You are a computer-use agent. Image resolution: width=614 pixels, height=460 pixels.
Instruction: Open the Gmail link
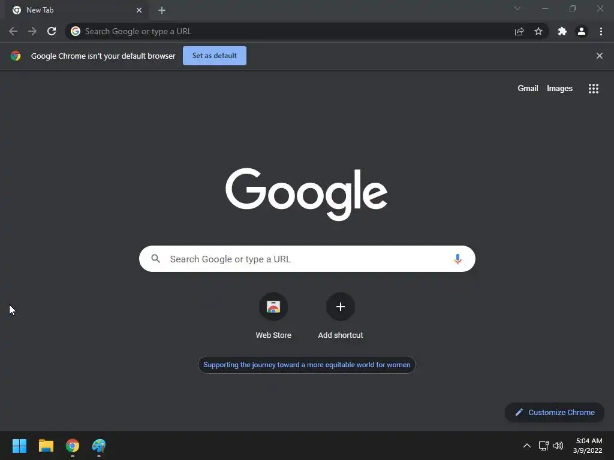pos(528,89)
